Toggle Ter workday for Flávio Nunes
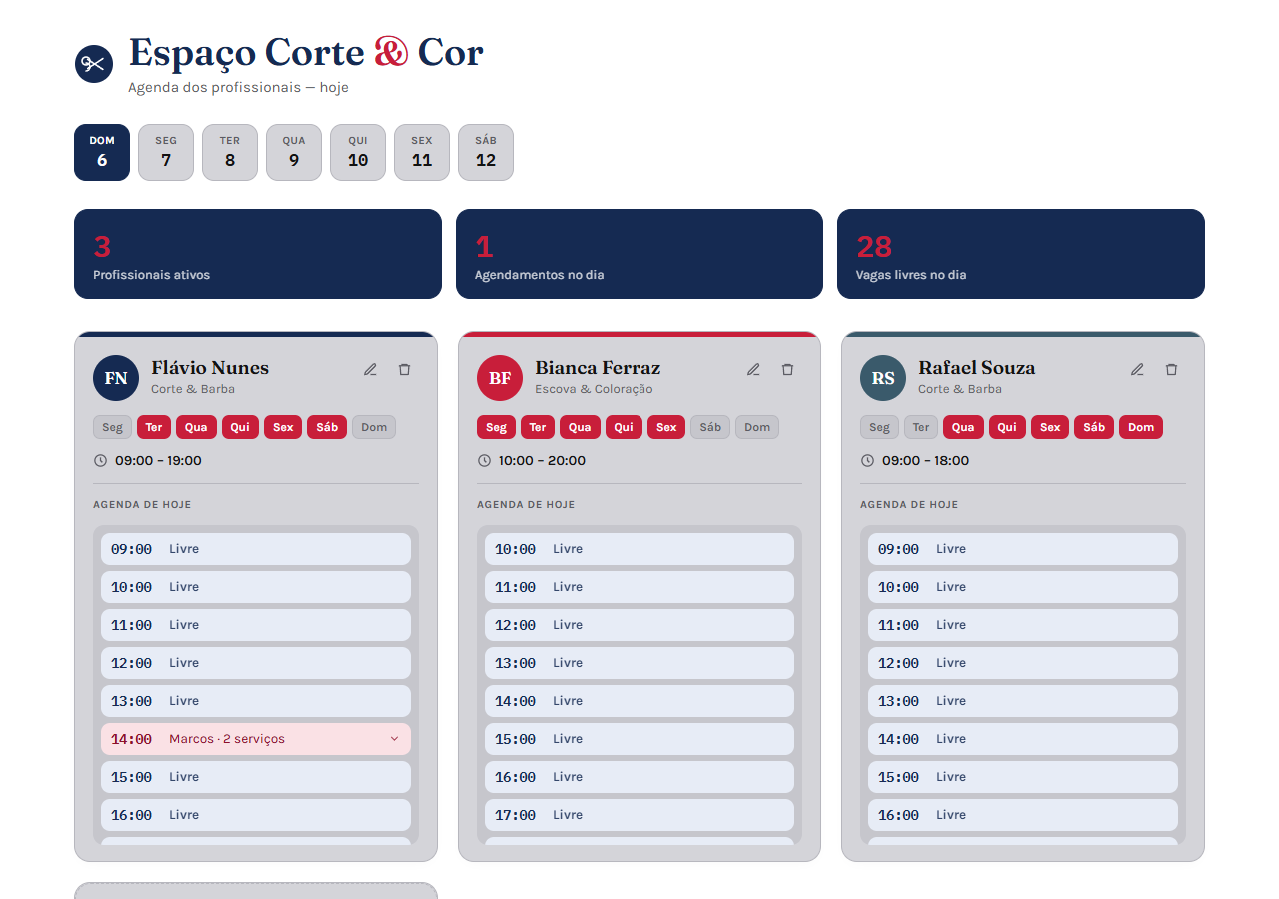Screen dimensions: 1279x899 tap(154, 427)
